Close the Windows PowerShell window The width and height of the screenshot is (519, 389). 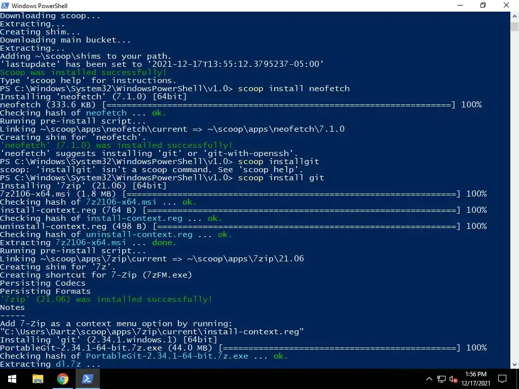click(506, 5)
